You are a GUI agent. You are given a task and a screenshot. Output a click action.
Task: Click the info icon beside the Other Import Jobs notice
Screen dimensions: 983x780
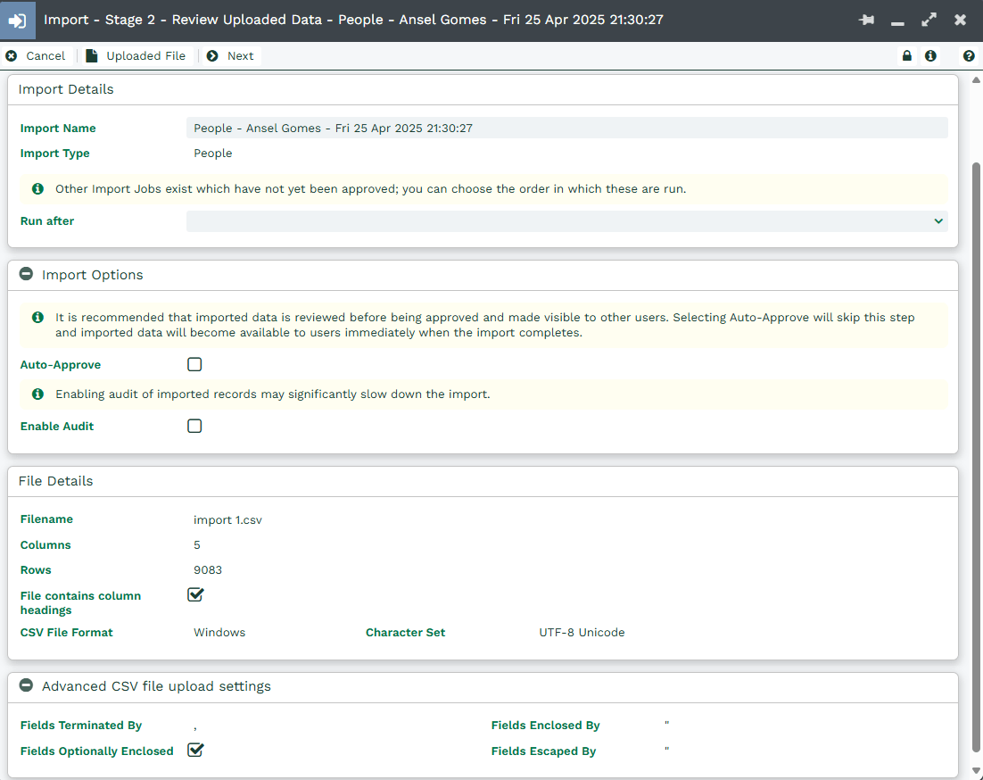tap(37, 188)
